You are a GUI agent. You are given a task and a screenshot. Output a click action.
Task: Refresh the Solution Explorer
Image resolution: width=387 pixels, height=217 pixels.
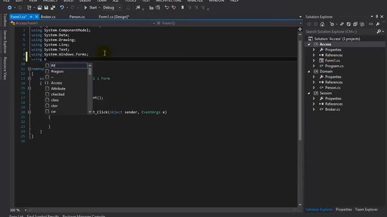(348, 24)
